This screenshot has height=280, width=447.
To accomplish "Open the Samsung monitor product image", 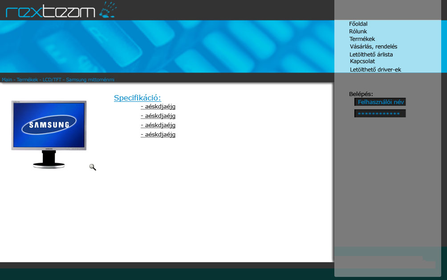I will 49,134.
